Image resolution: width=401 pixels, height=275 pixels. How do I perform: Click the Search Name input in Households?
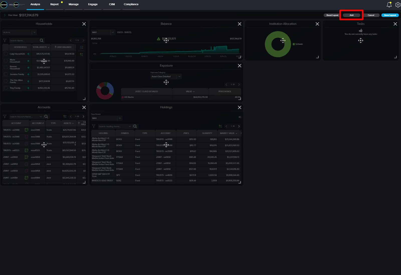pos(24,40)
